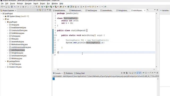Collapse All in Project Explorer toolbar

38,10
